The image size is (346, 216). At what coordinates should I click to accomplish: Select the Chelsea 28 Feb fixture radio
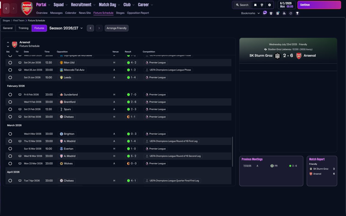10,117
